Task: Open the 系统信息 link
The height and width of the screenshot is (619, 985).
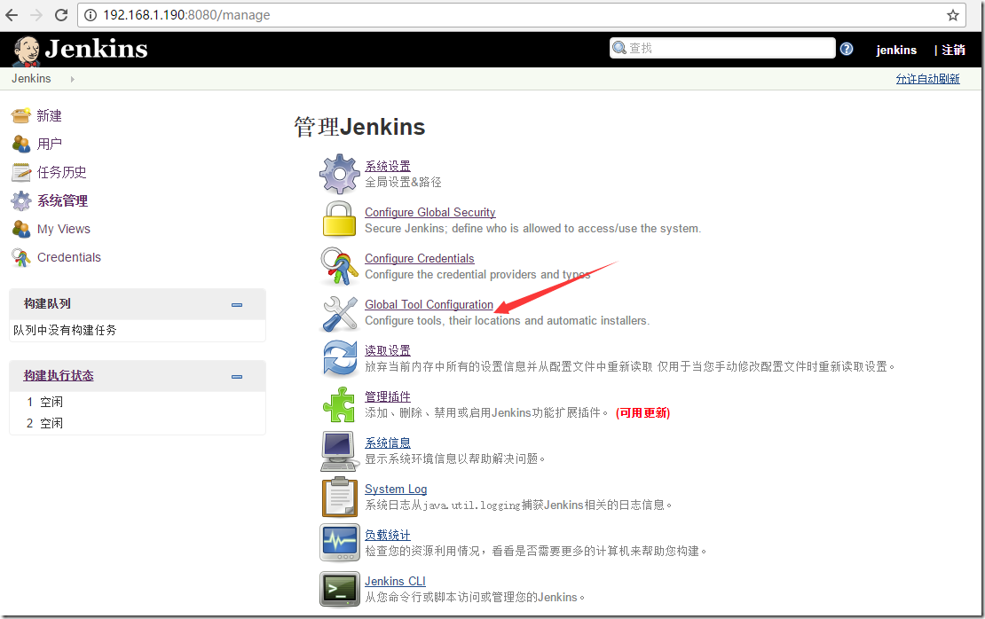Action: tap(388, 443)
